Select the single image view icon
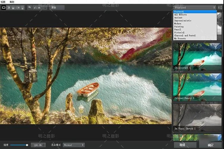 (4, 8)
